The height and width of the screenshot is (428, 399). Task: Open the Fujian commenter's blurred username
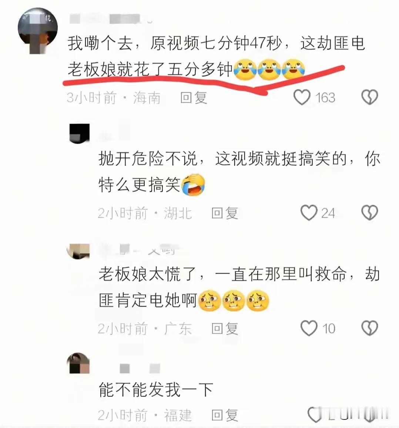click(140, 368)
